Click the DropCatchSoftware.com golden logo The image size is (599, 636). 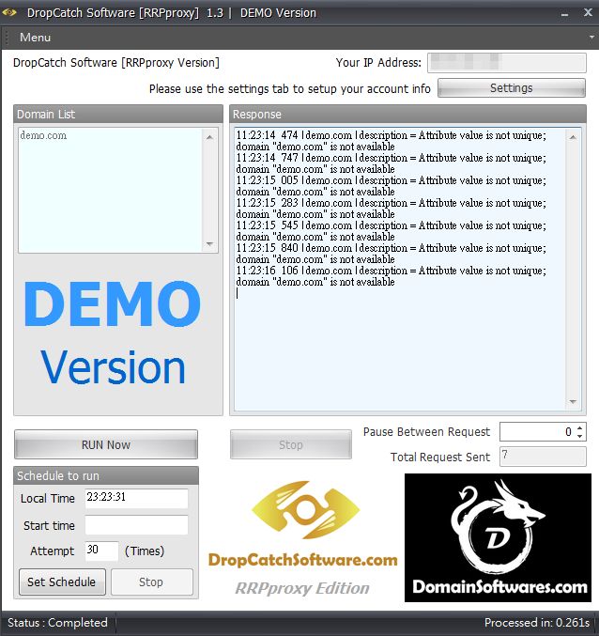(305, 510)
